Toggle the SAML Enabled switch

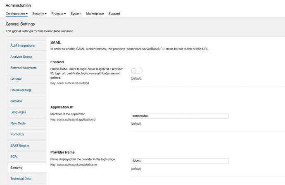[x=137, y=71]
